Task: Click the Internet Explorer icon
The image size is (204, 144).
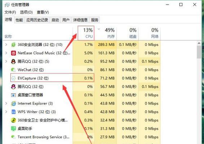Action: [x=13, y=103]
